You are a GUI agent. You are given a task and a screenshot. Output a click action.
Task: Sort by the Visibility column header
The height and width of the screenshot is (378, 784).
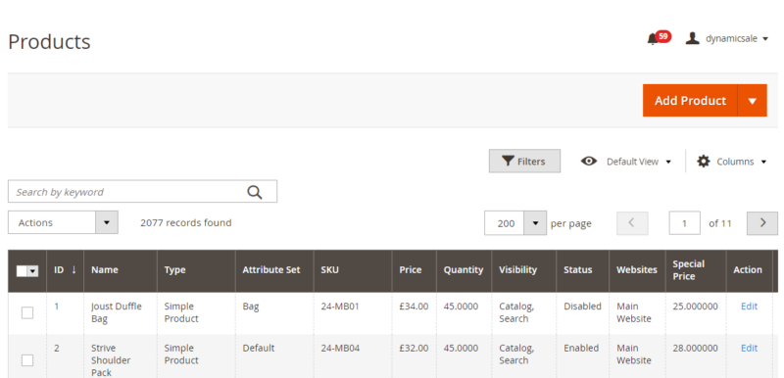tap(524, 270)
